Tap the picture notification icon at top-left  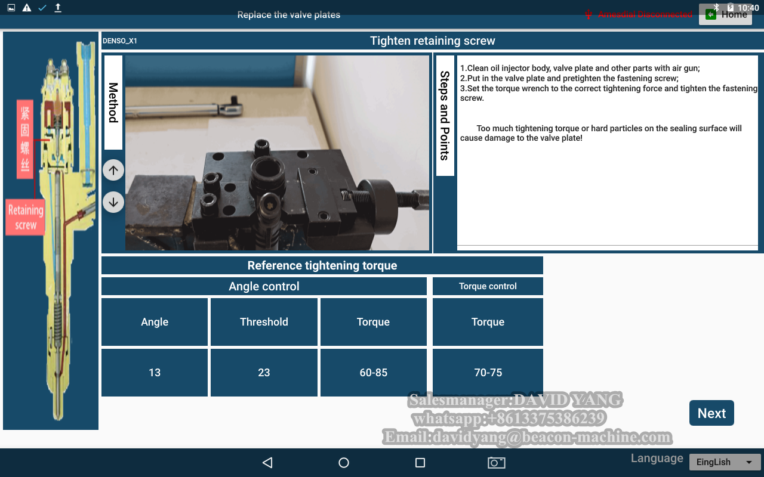click(x=11, y=8)
